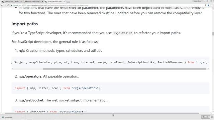Click 'PartialObserver' in the rxjs import code

(x=170, y=62)
